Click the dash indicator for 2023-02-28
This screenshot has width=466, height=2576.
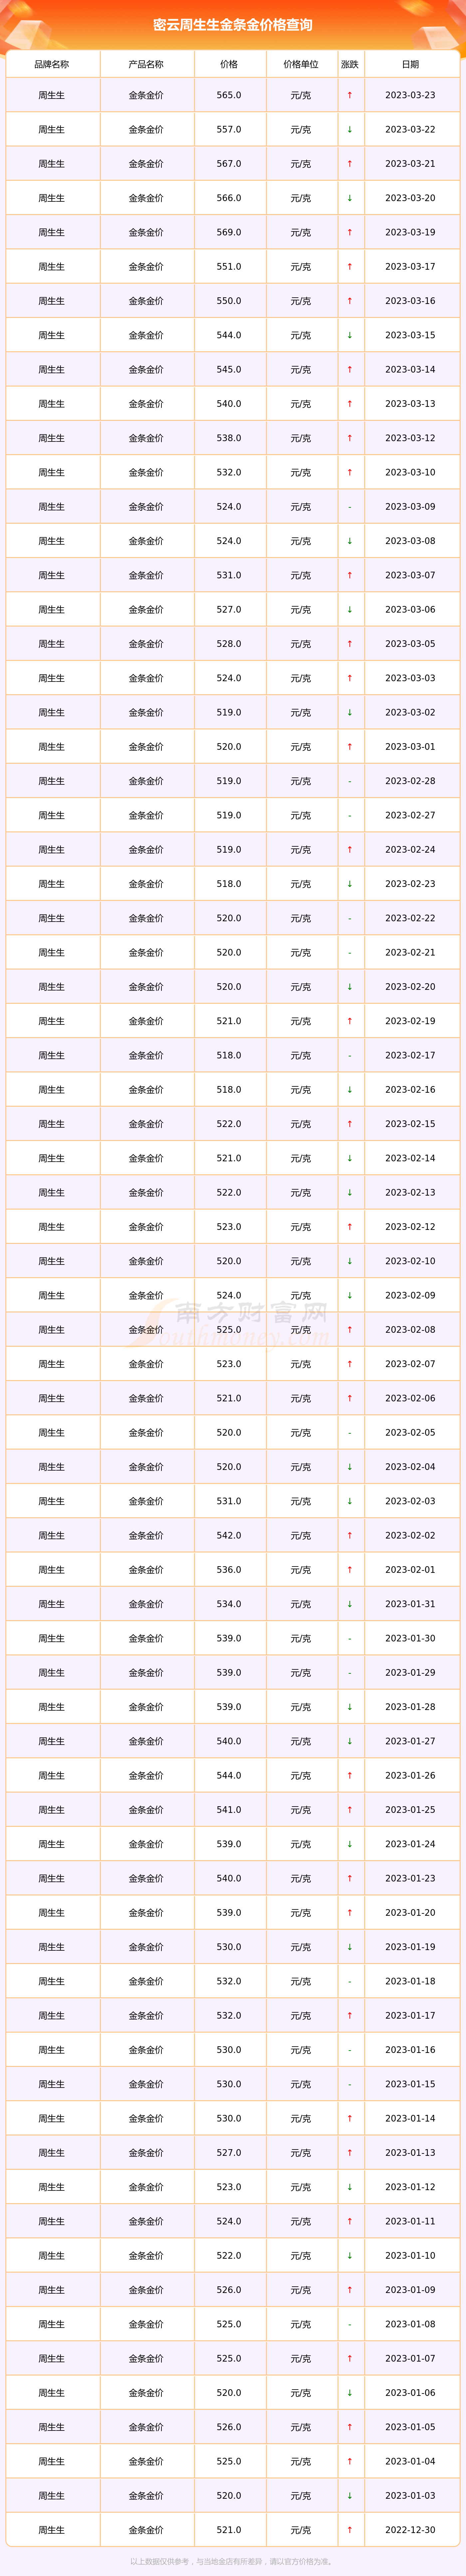(349, 781)
